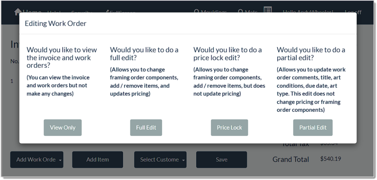This screenshot has height=180, width=377.
Task: Open the Add Work Order dropdown
Action: coord(37,159)
